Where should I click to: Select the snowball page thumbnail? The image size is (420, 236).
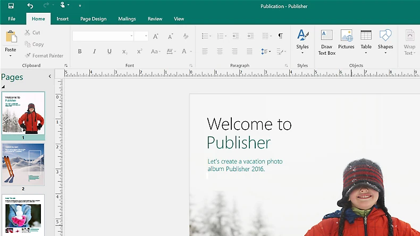pyautogui.click(x=23, y=215)
